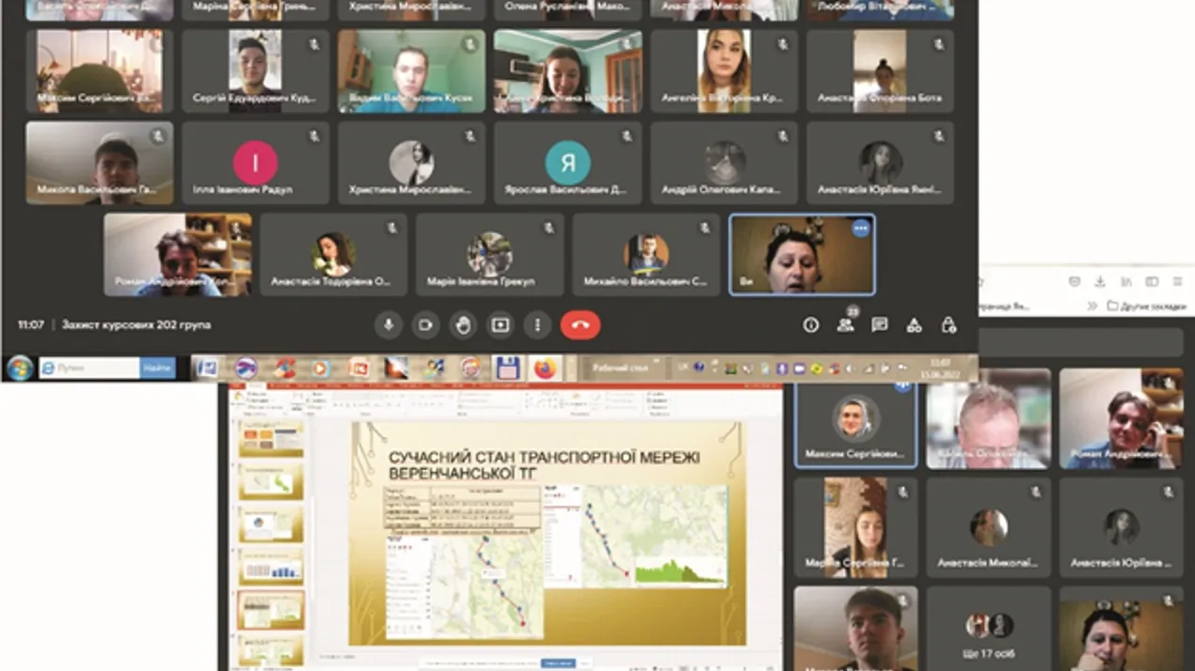This screenshot has height=671, width=1195.
Task: Open Word from the taskbar
Action: coord(207,368)
